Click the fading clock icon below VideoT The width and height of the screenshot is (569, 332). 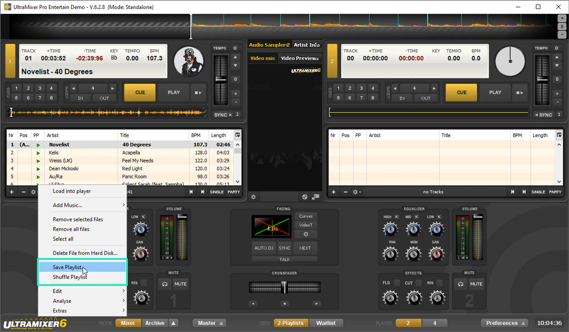pyautogui.click(x=306, y=234)
